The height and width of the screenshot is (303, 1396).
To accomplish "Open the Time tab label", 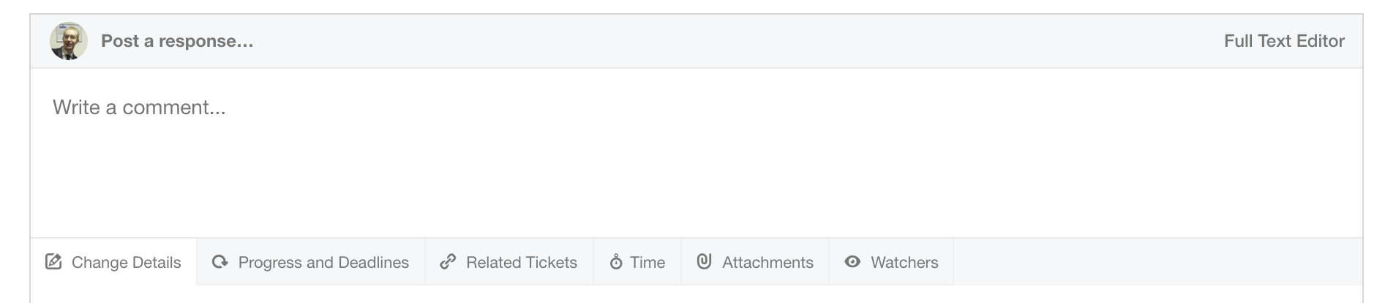I will click(x=648, y=263).
